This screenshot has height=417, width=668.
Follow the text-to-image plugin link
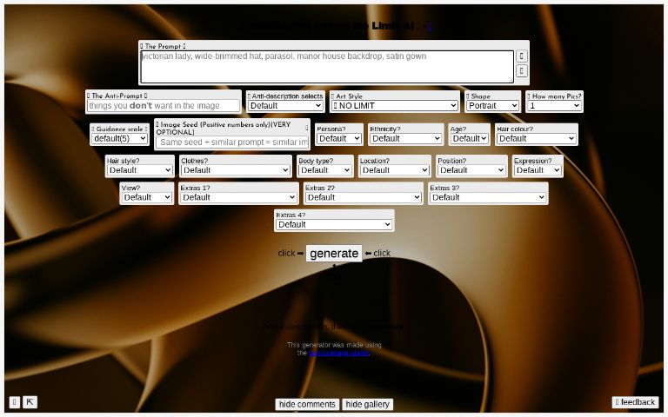tap(338, 353)
